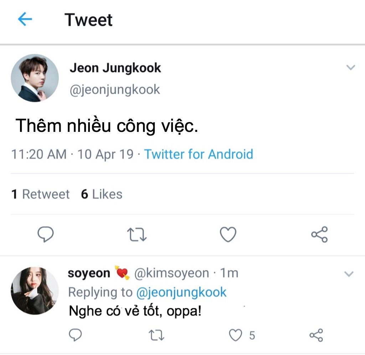The height and width of the screenshot is (355, 365).
Task: Retweet the main tweet
Action: [137, 235]
